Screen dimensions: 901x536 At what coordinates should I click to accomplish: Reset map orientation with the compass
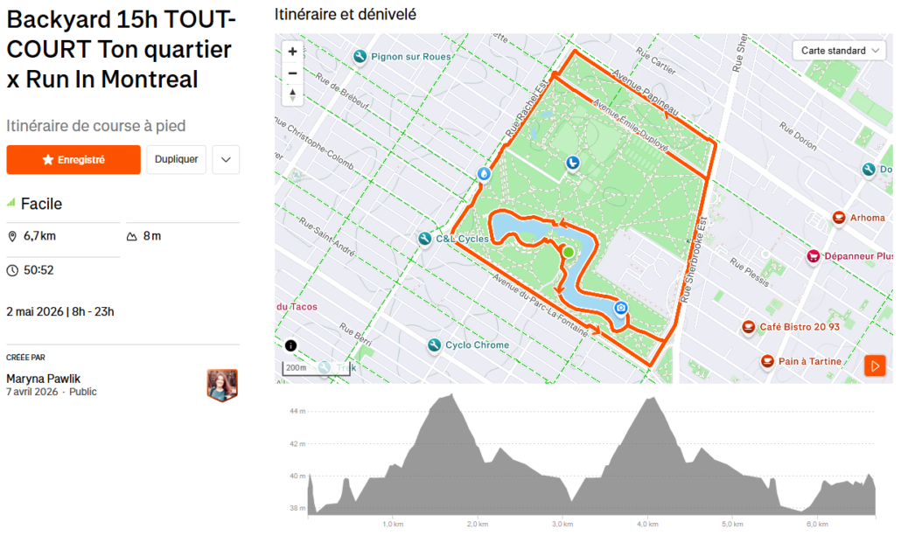coord(292,95)
